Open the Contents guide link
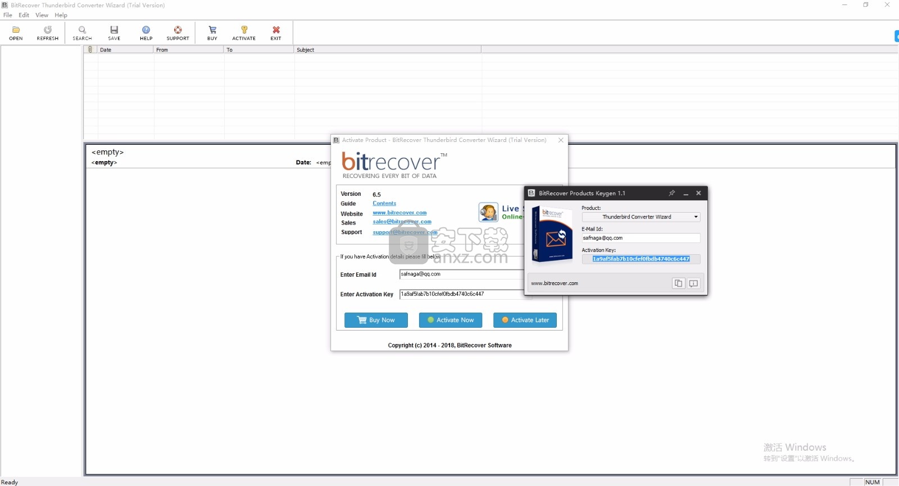Viewport: 899px width, 486px height. pos(384,203)
